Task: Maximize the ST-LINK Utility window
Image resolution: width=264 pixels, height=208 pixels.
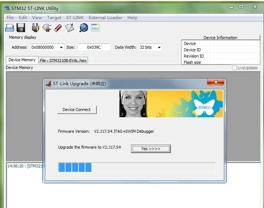Action: coord(241,7)
